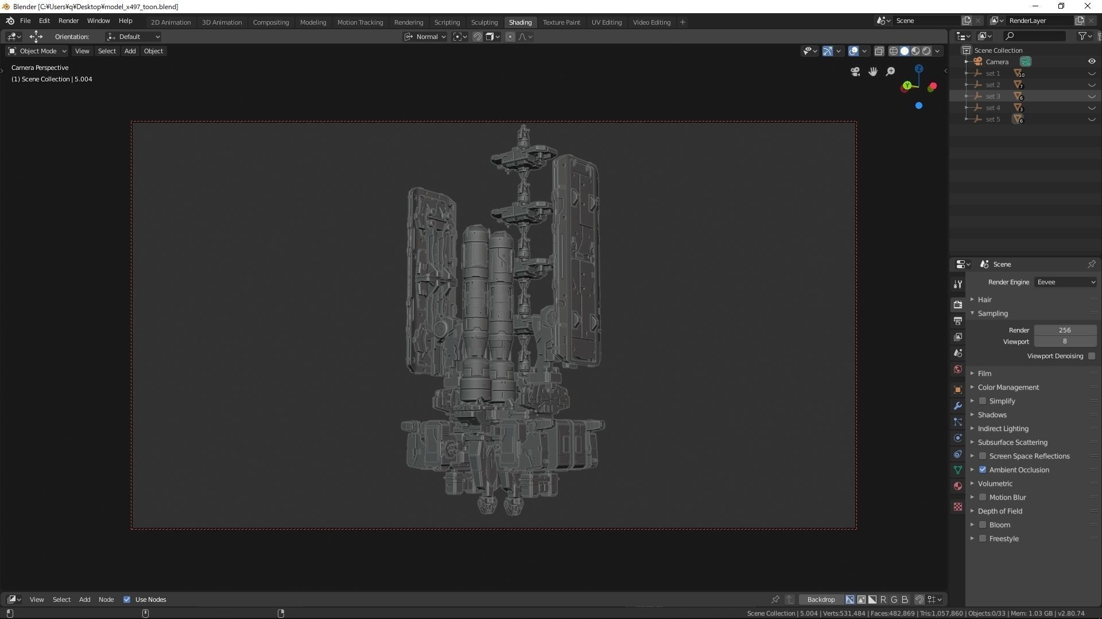Toggle visibility of set 1 in outliner

coord(1092,73)
